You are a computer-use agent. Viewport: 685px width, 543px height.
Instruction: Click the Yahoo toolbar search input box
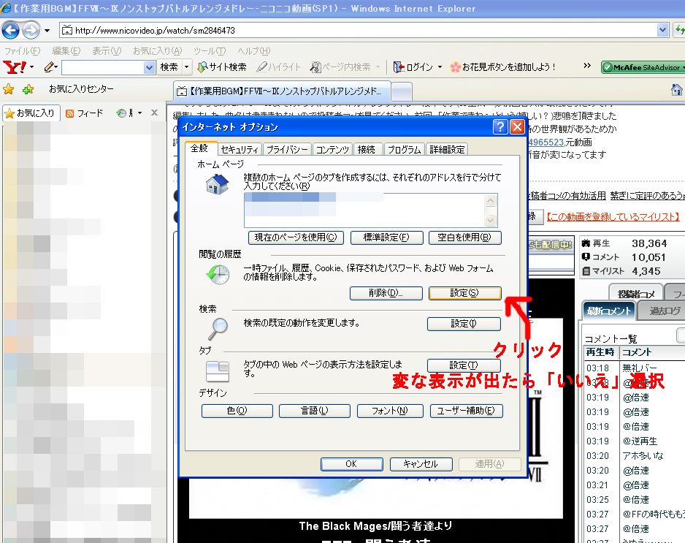(x=103, y=67)
